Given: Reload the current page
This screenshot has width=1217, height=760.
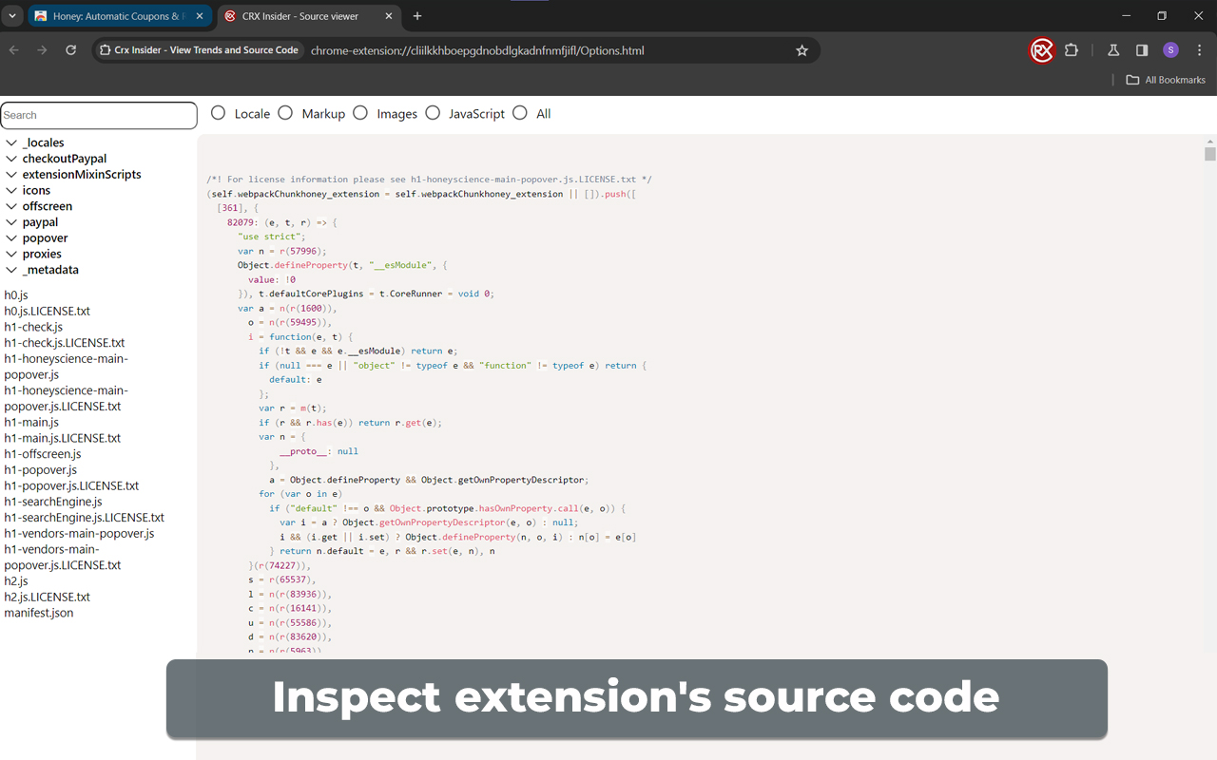Looking at the screenshot, I should coord(70,50).
